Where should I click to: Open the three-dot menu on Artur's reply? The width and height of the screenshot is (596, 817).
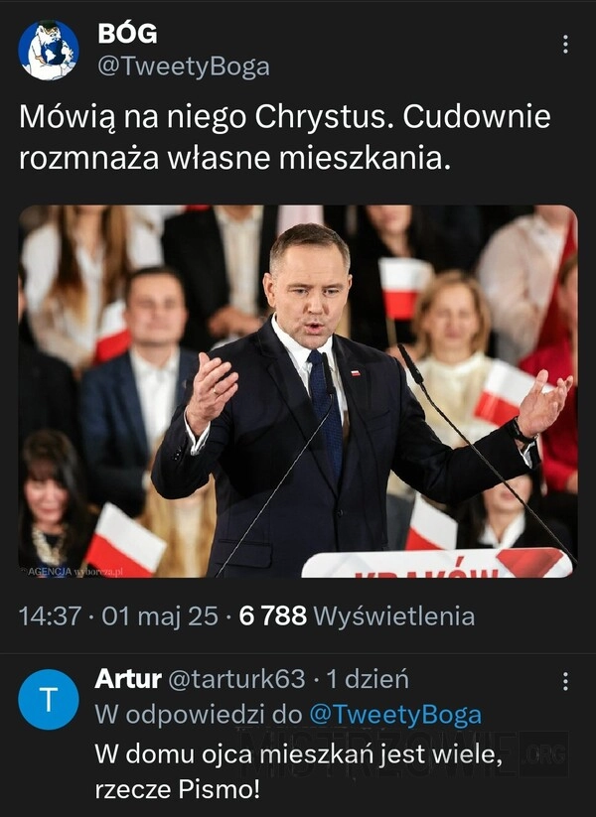(565, 681)
